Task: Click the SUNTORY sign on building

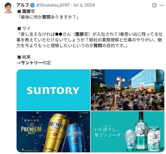Action: pos(137,77)
